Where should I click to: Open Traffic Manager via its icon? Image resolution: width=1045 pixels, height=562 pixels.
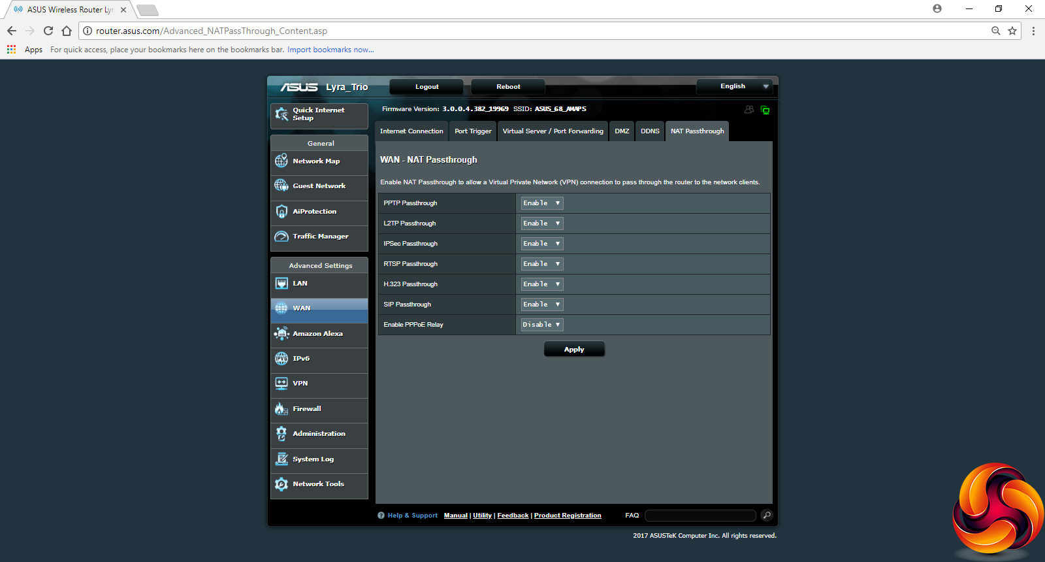click(x=281, y=237)
